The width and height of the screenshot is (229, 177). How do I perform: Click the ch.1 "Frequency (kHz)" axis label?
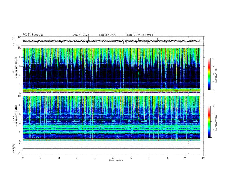coord(16,67)
